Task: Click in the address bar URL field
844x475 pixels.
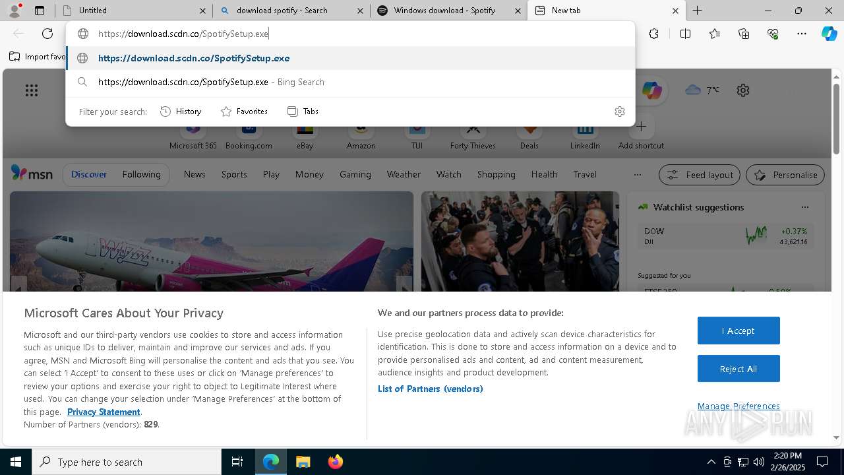Action: (x=350, y=34)
